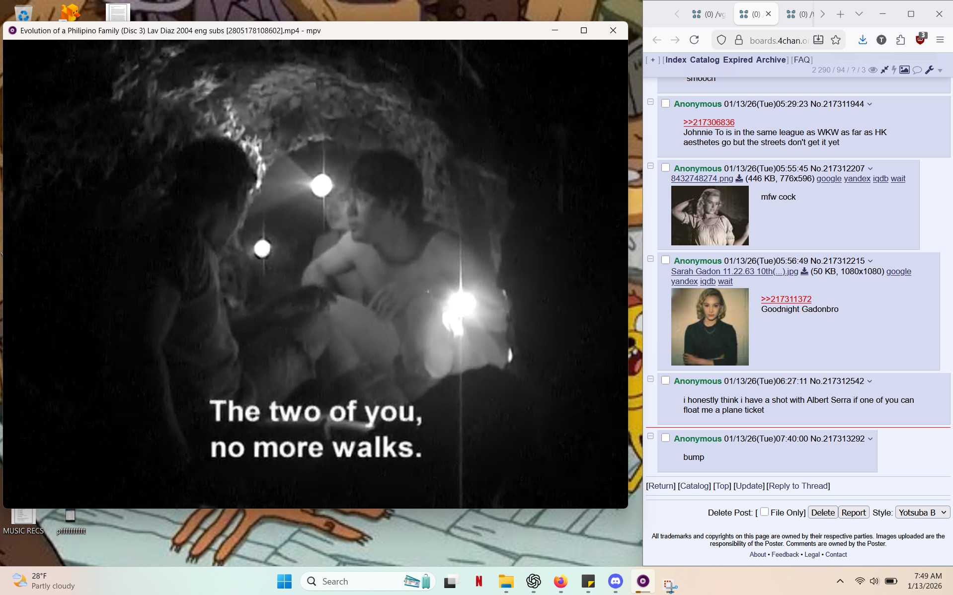Click the thread watcher eye icon

pyautogui.click(x=873, y=70)
